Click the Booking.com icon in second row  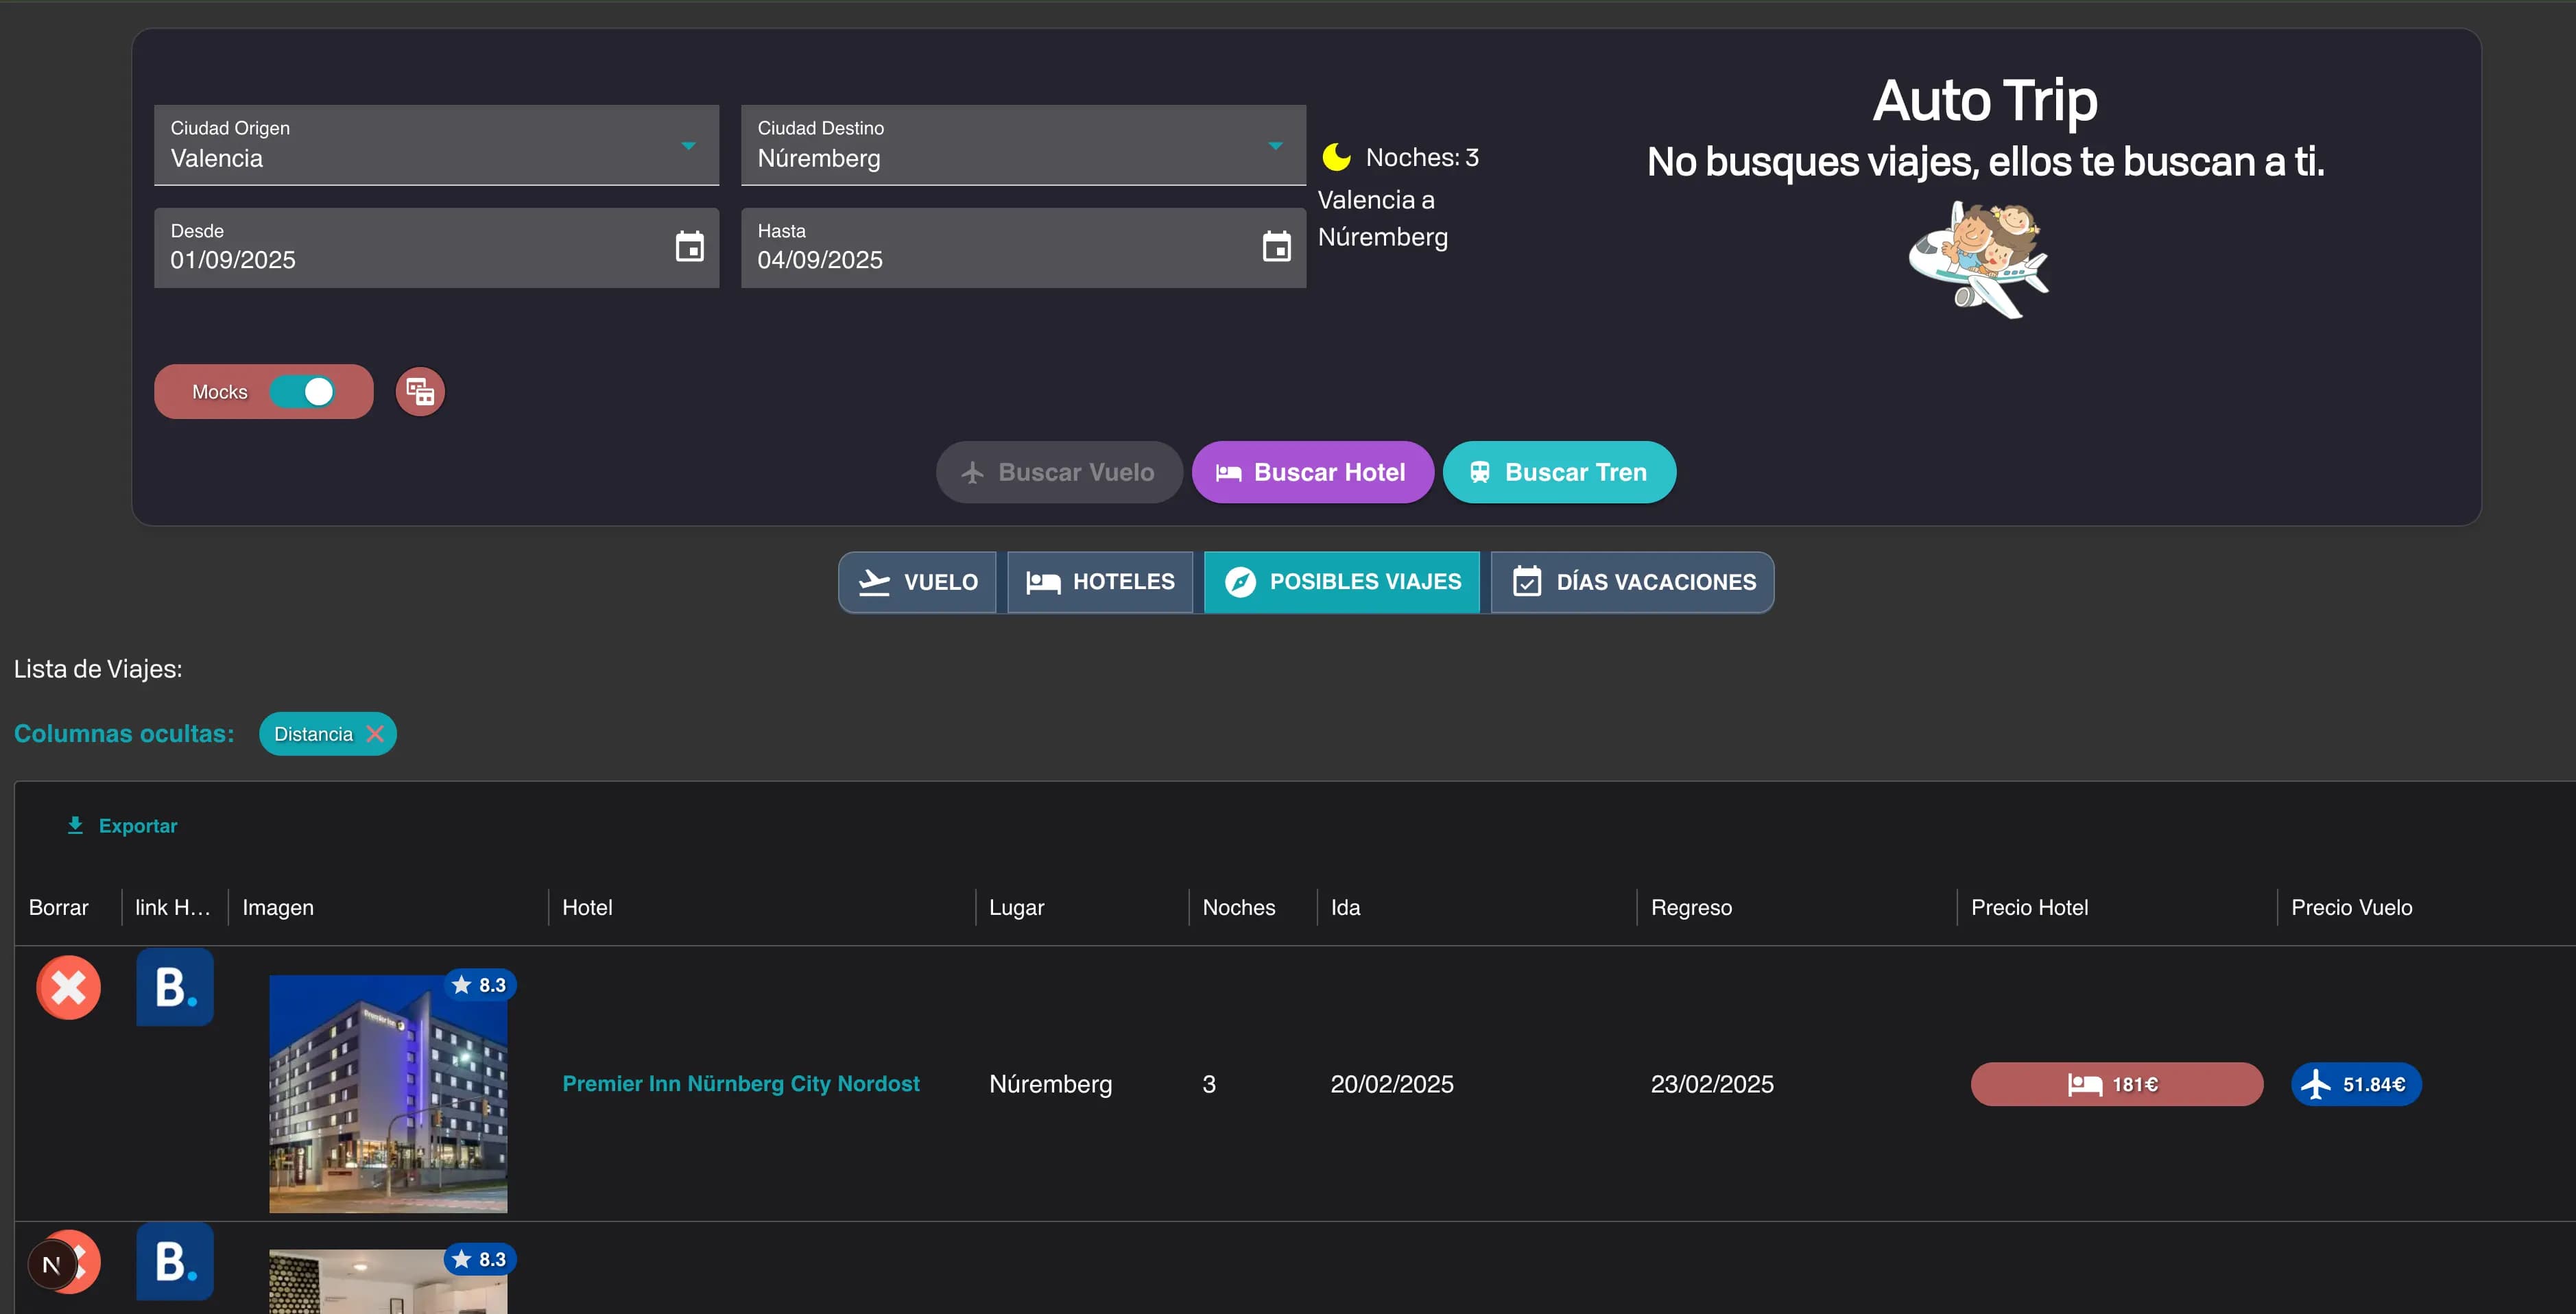(175, 1261)
